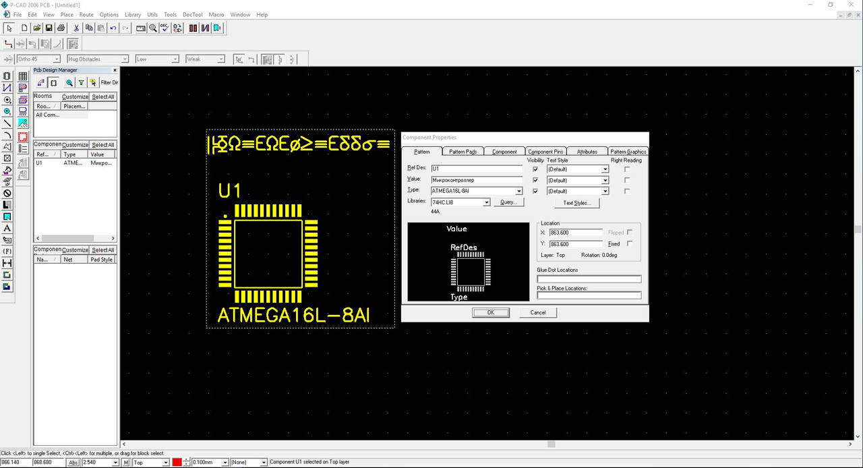Click the Open folder icon
Viewport: 863px width, 468px height.
tap(36, 28)
